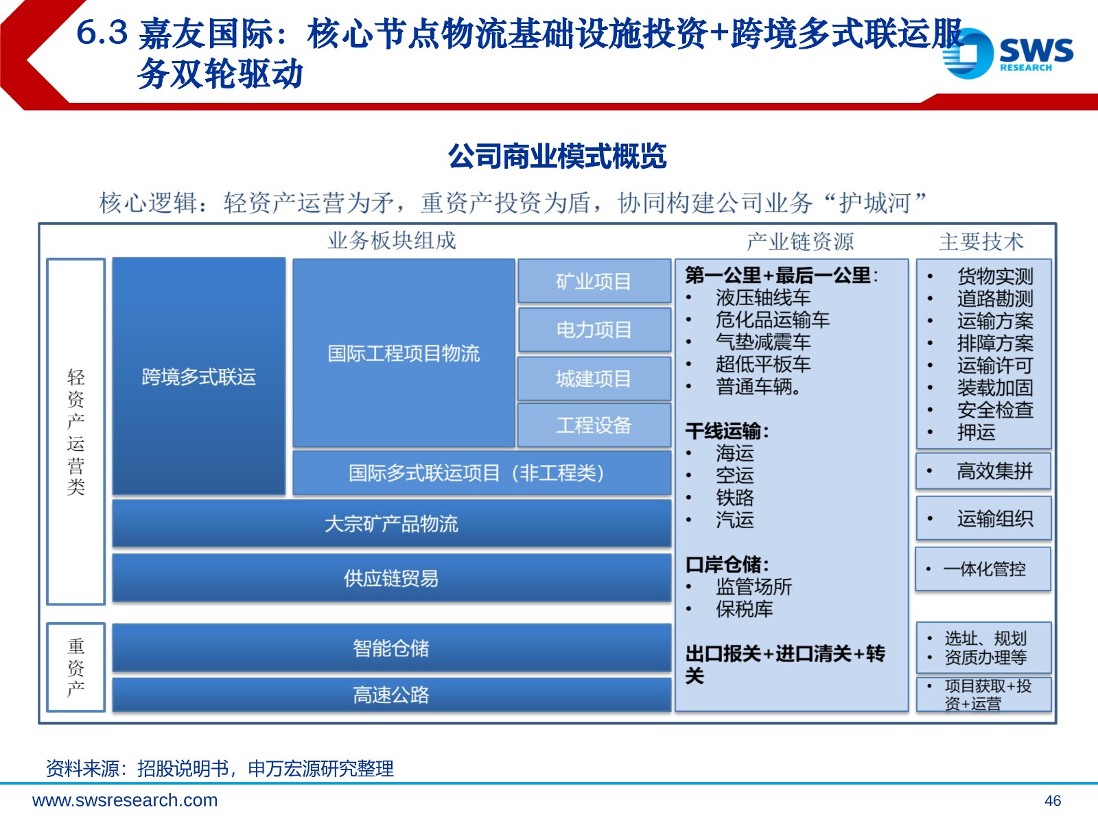
Task: Click the 6.3 嘉友国际 slide heading
Action: [522, 53]
